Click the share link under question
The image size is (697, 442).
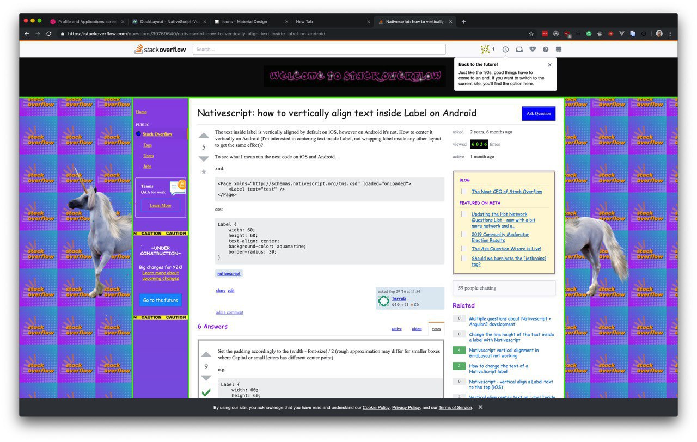tap(221, 290)
